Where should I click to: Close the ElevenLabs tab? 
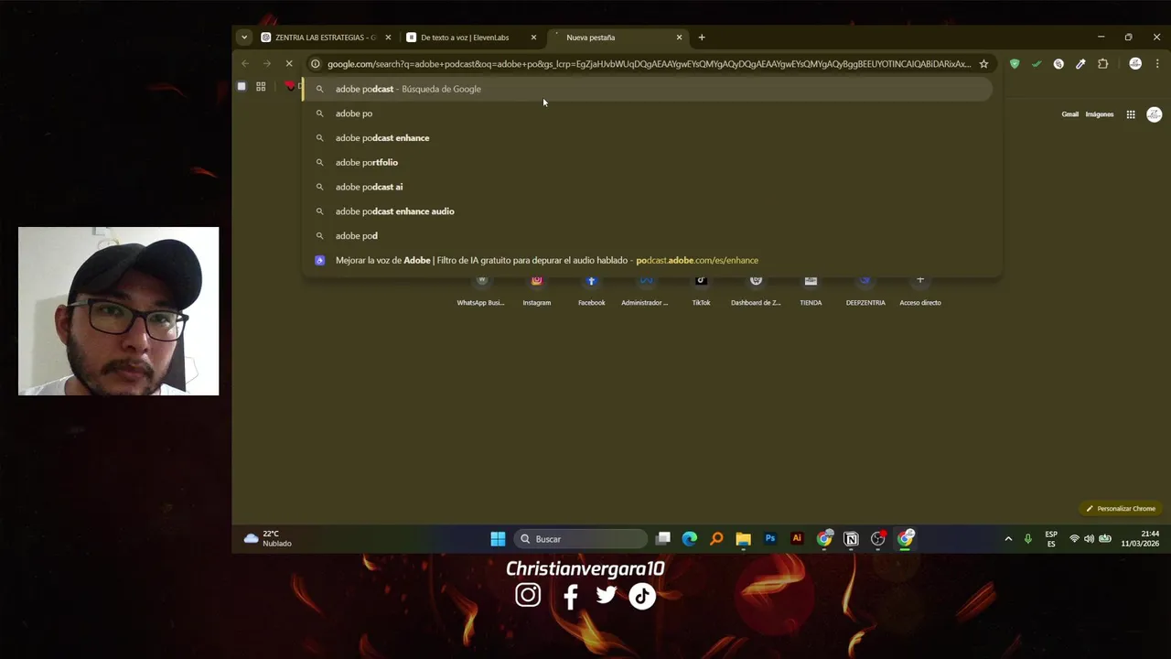(x=533, y=38)
